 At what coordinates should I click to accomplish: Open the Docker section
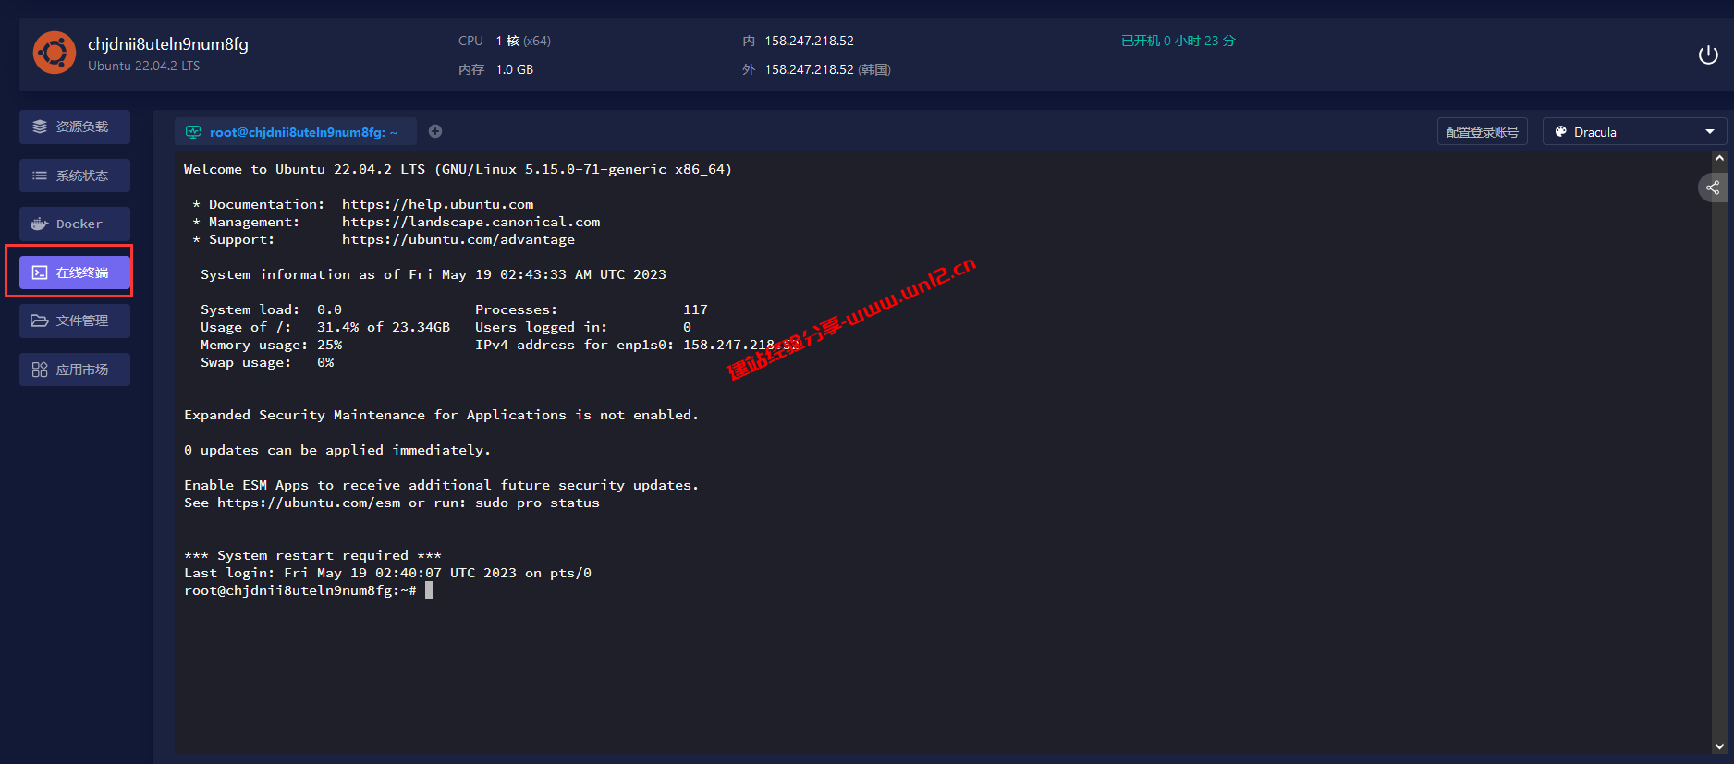(74, 224)
